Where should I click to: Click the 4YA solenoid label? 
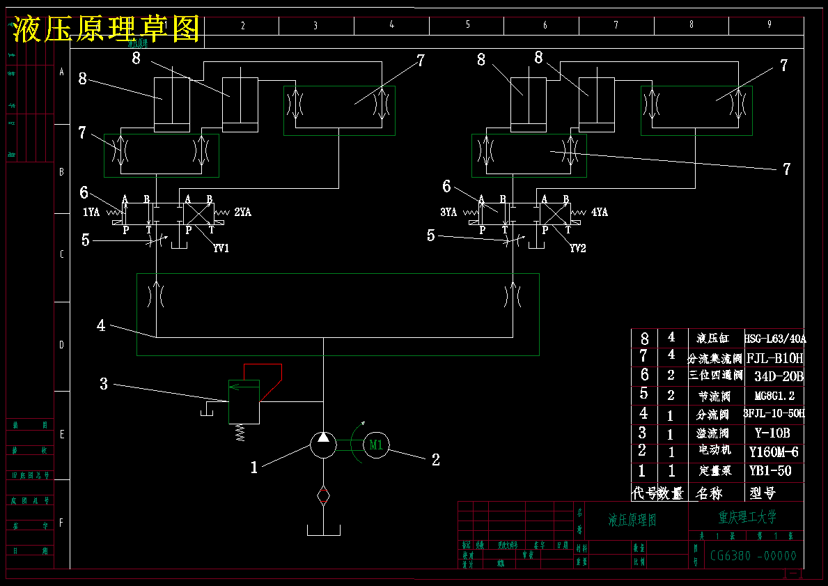coord(600,213)
